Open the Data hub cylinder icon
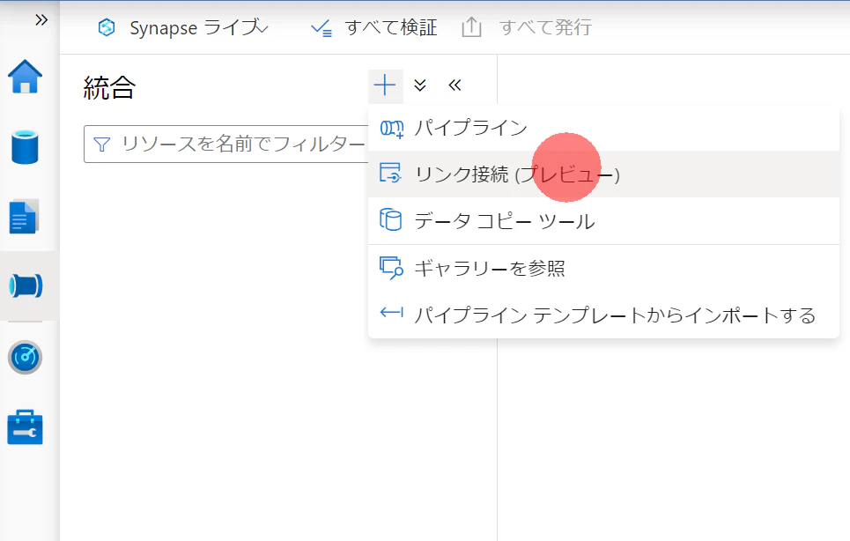 click(25, 147)
